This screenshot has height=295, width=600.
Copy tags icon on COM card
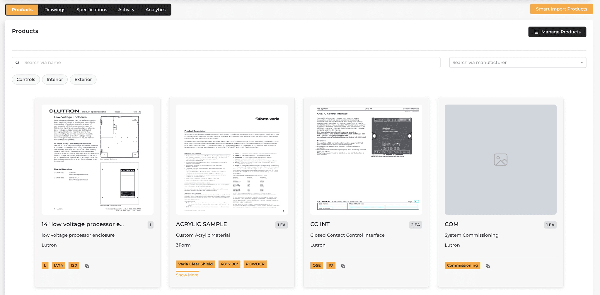pos(488,266)
